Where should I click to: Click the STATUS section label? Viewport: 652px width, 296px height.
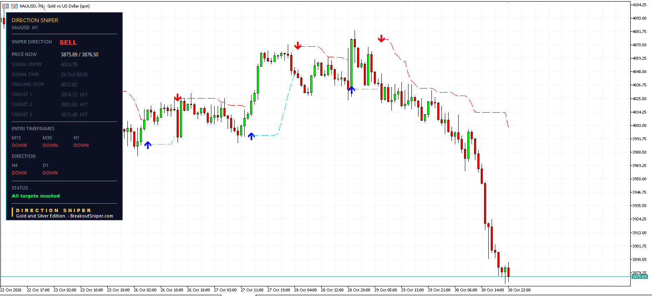click(20, 188)
